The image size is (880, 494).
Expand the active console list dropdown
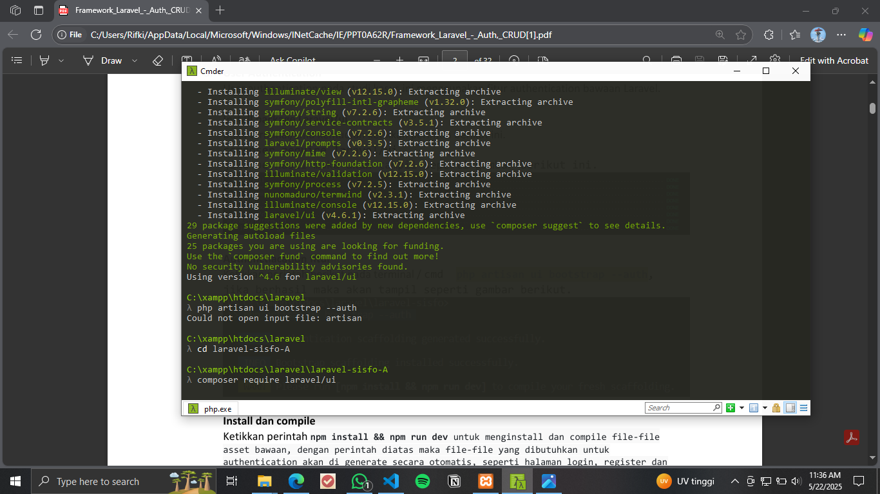(765, 408)
